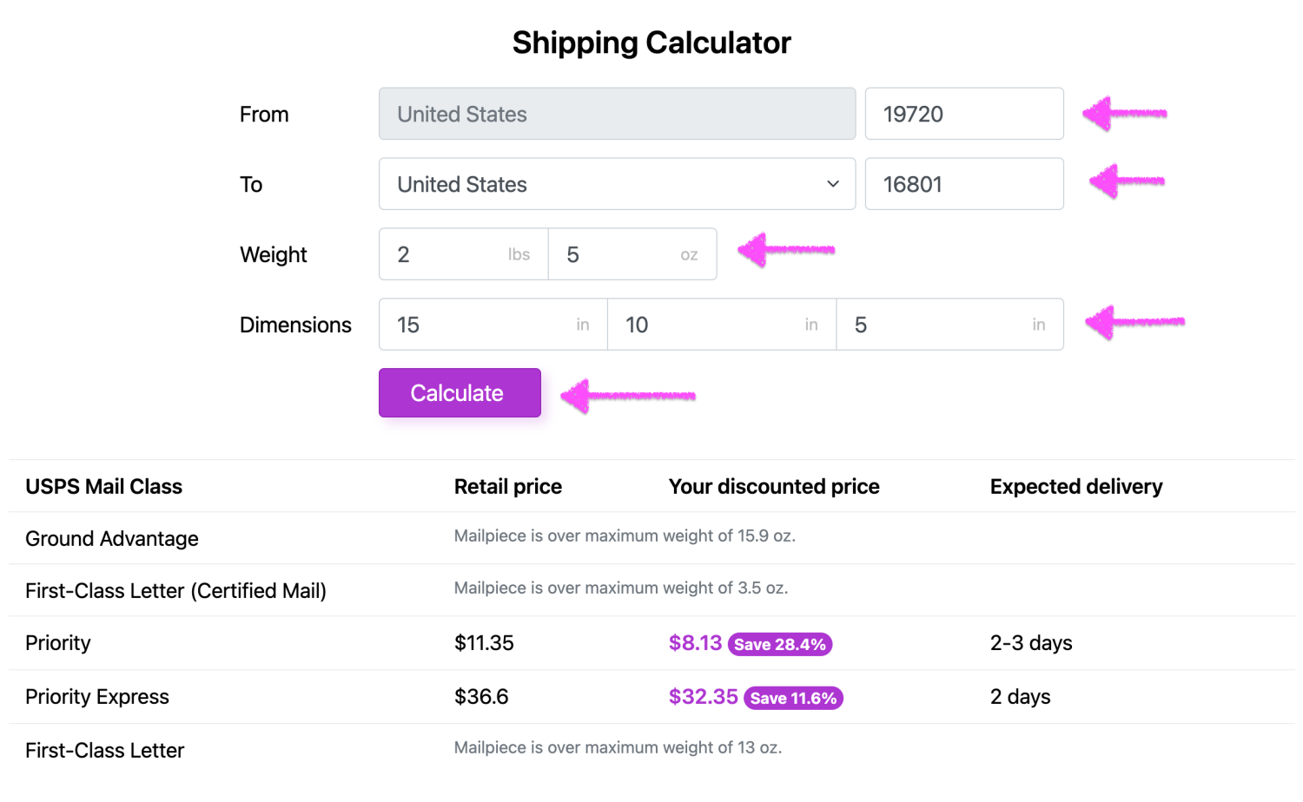Select the From ZIP code field 19720

pyautogui.click(x=964, y=114)
